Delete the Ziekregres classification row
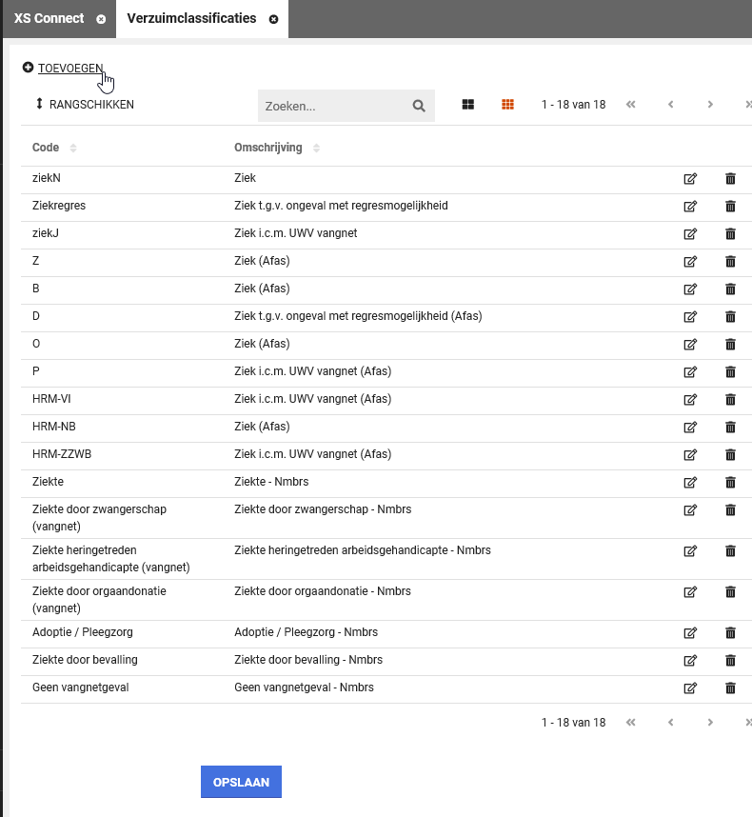Viewport: 752px width, 817px height. (730, 206)
